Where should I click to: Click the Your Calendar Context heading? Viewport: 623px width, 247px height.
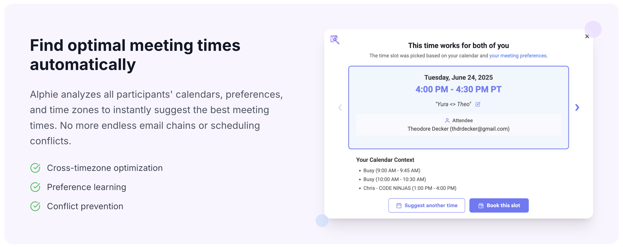385,160
